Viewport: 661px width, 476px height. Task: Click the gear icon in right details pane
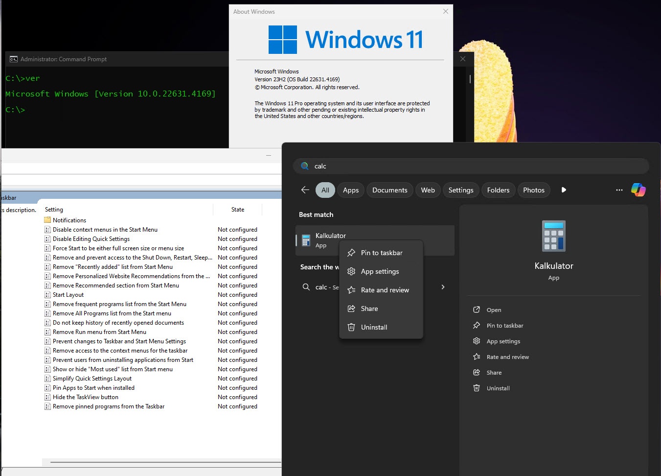(x=477, y=341)
